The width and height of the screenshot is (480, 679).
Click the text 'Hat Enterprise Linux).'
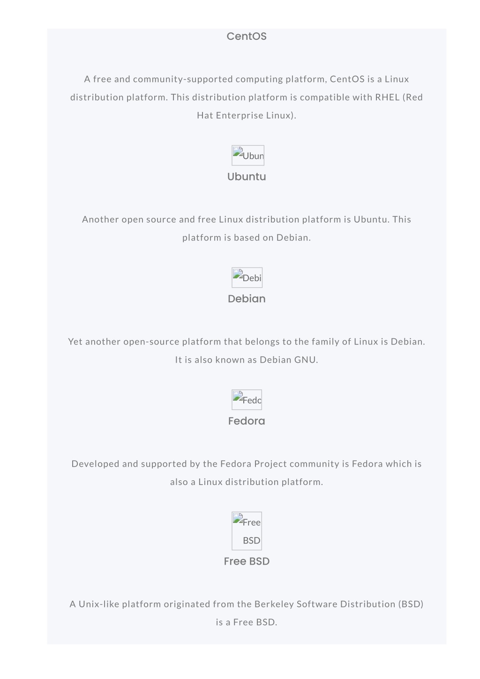pyautogui.click(x=247, y=115)
